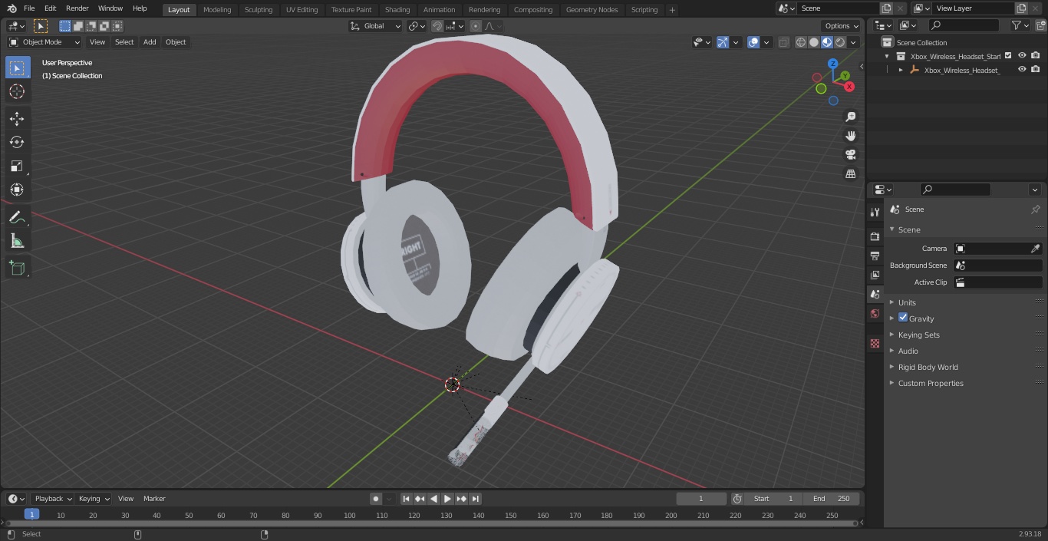Hide the Xbox_Wireless_Headset_ object in viewport
Screen dimensions: 1048x541
1022,70
